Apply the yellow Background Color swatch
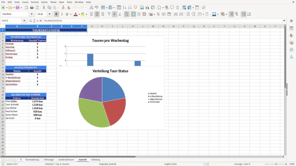Viewport: 296px width, 166px height. click(x=83, y=14)
